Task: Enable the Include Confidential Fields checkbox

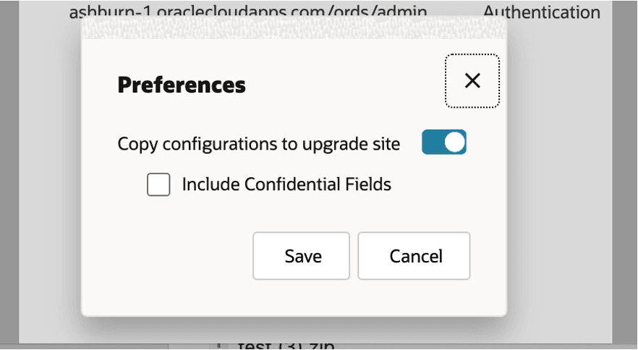Action: coord(158,184)
